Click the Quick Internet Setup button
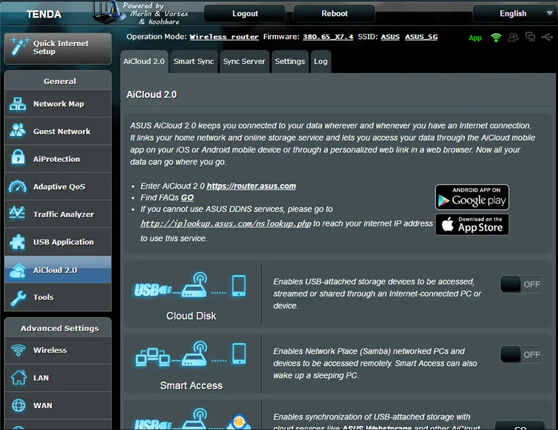Image resolution: width=558 pixels, height=430 pixels. tap(58, 48)
